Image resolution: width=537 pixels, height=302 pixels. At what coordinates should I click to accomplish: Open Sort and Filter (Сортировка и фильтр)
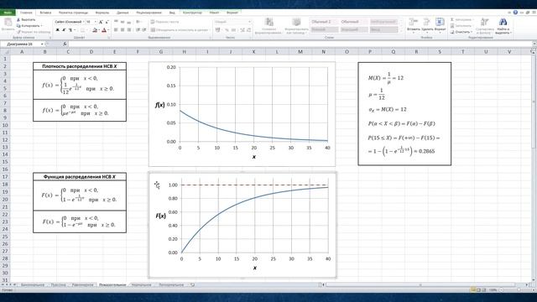tap(484, 26)
